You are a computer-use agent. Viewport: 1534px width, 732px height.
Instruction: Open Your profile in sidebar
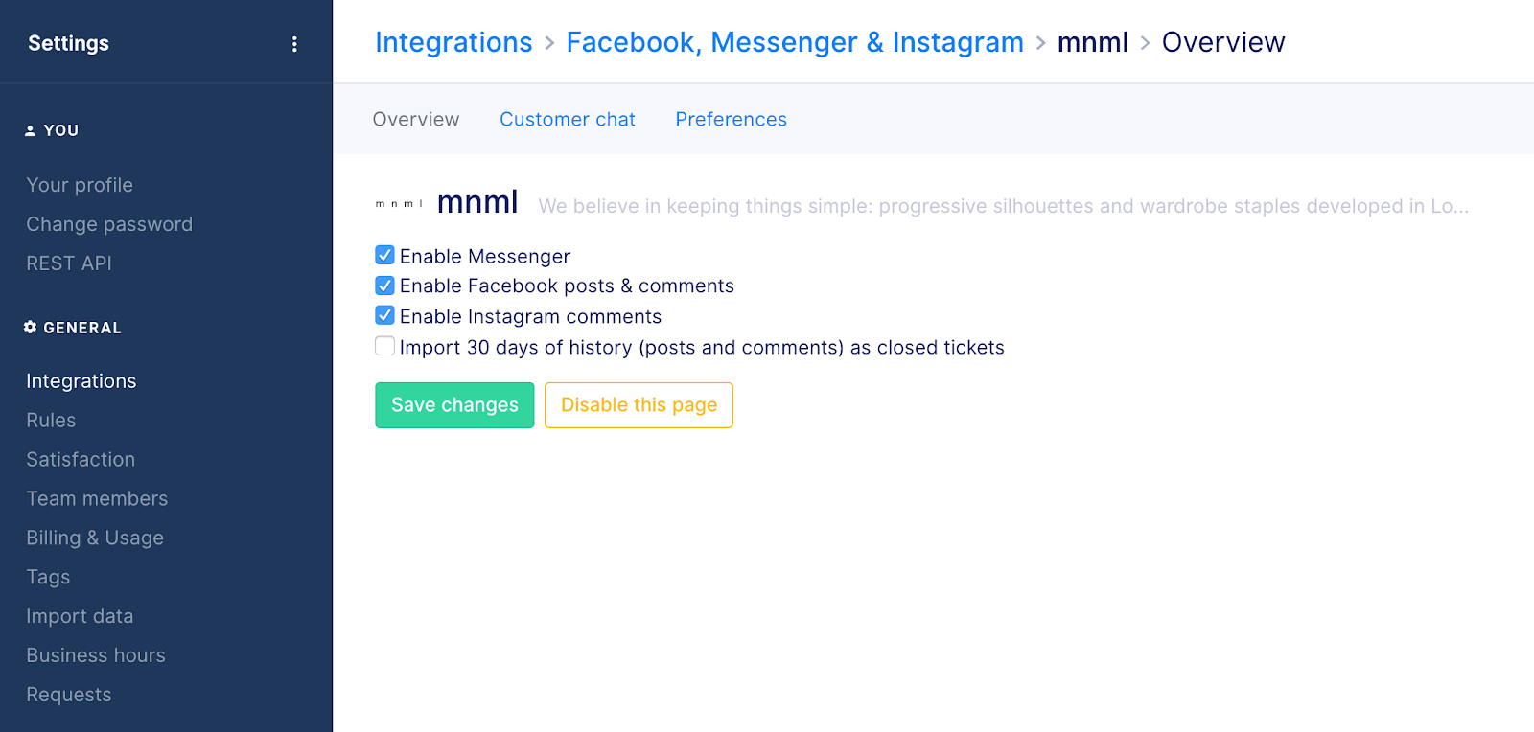click(x=80, y=185)
